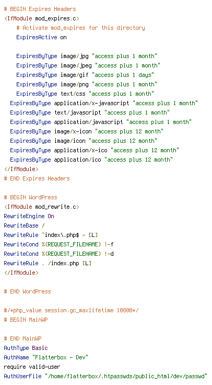This screenshot has height=385, width=212.
Task: Click the session.gc_maxlifetime commented line
Action: pyautogui.click(x=72, y=310)
